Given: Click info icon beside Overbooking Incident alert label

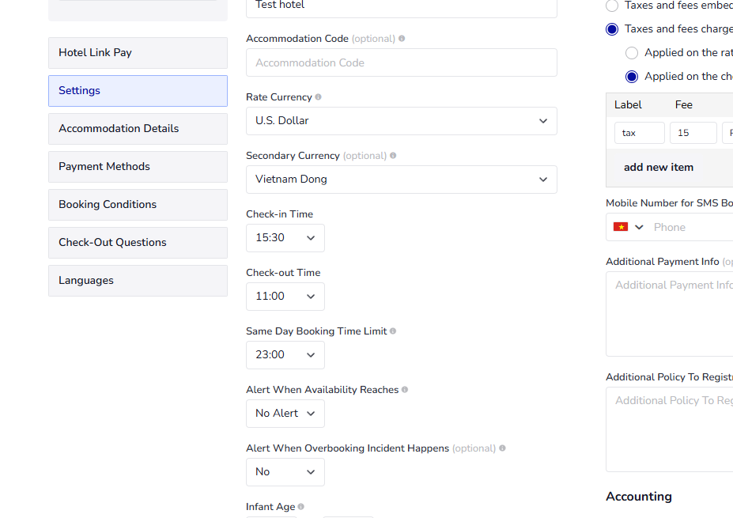Looking at the screenshot, I should click(502, 448).
